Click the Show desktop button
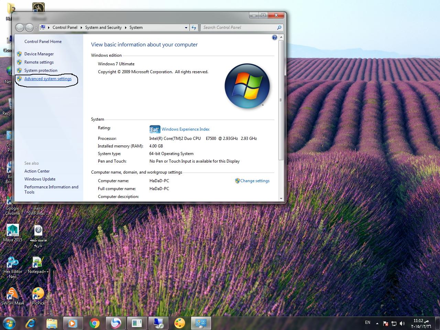440x330 pixels. click(437, 323)
